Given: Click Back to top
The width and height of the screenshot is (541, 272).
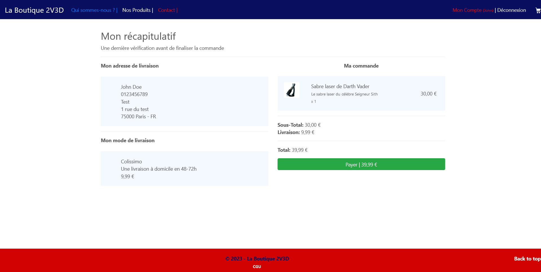Looking at the screenshot, I should pos(527,258).
